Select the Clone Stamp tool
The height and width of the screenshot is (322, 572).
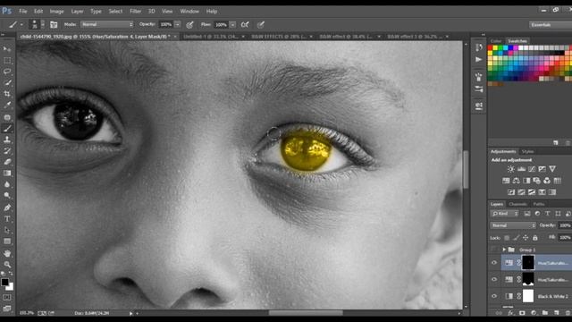(x=7, y=140)
